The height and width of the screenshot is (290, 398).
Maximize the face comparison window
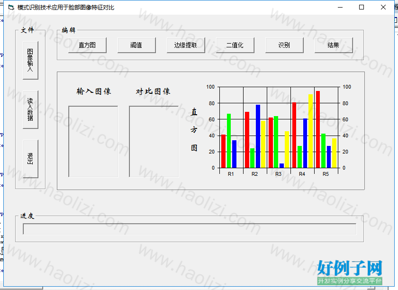tap(362, 8)
